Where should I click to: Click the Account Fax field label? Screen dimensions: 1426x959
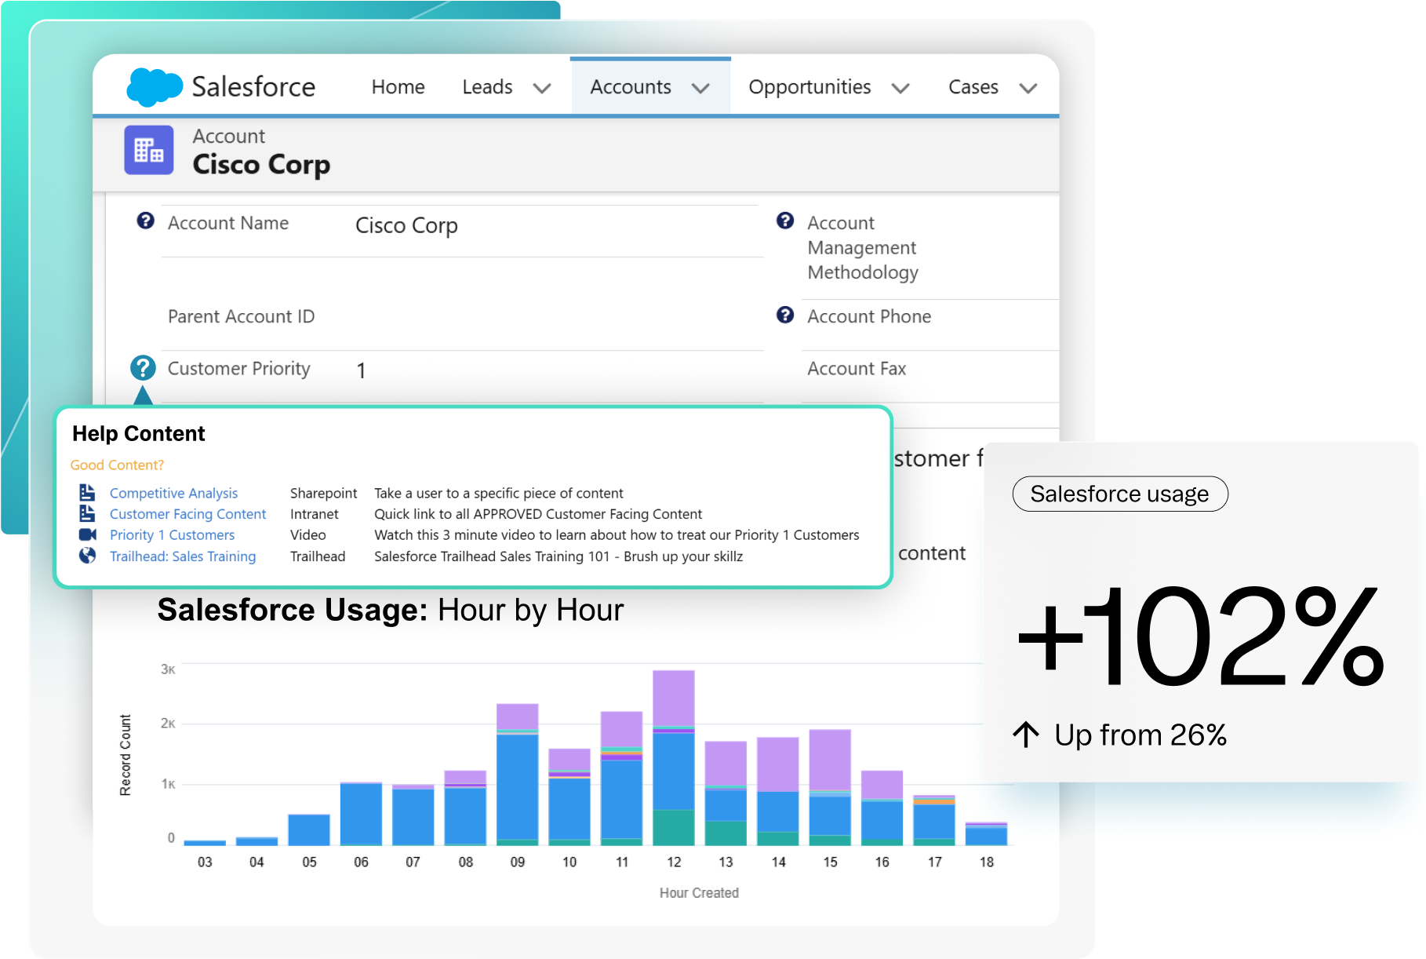tap(857, 368)
